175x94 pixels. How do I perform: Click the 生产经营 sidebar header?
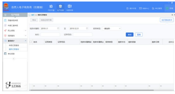point(15,15)
